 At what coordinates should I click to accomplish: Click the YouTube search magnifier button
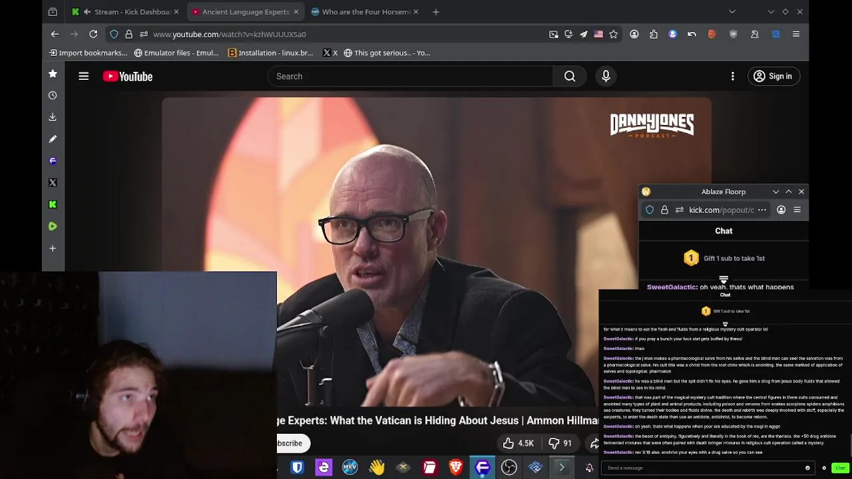click(x=570, y=77)
